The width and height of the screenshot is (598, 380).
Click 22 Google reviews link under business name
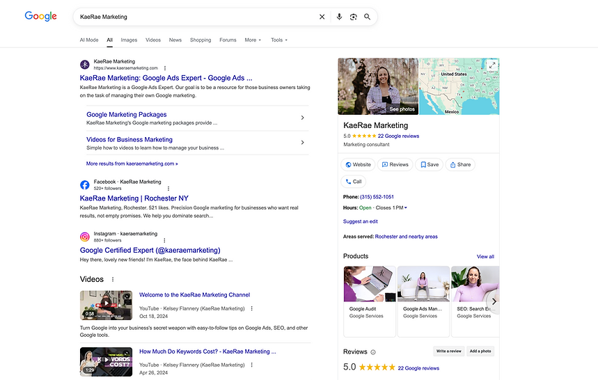[x=398, y=136]
